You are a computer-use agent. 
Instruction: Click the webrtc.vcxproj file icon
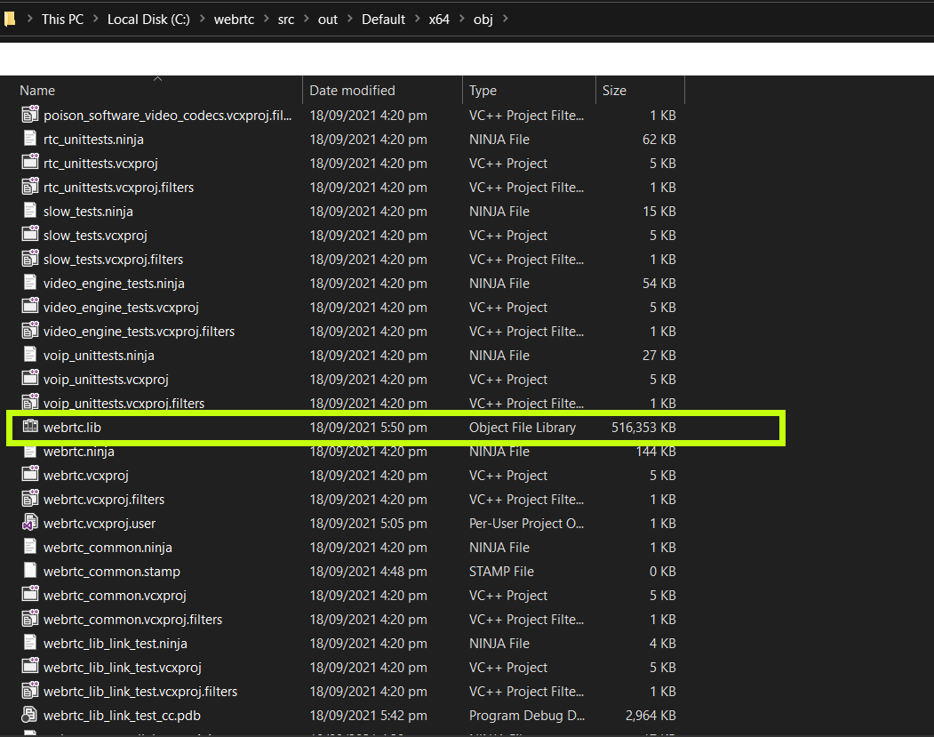coord(30,474)
